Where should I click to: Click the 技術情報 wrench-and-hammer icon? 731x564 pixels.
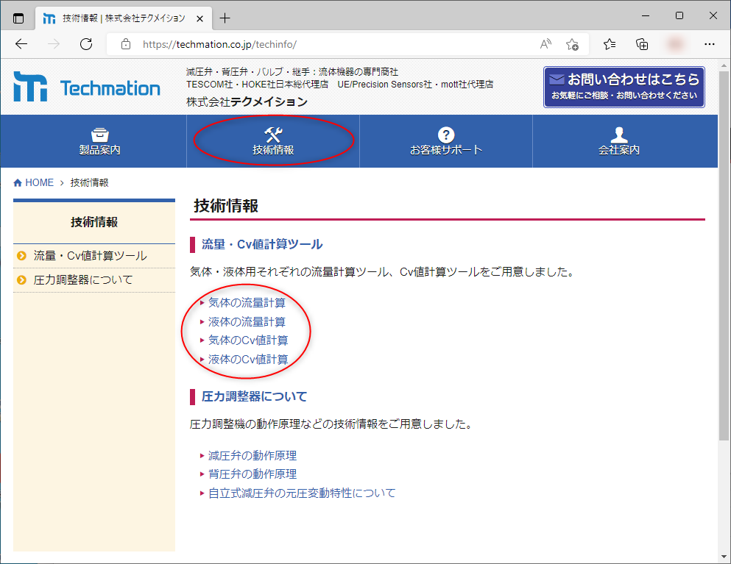[273, 134]
